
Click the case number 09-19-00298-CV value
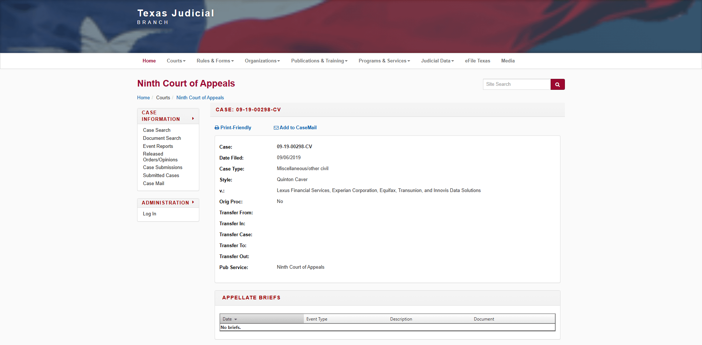pyautogui.click(x=294, y=147)
